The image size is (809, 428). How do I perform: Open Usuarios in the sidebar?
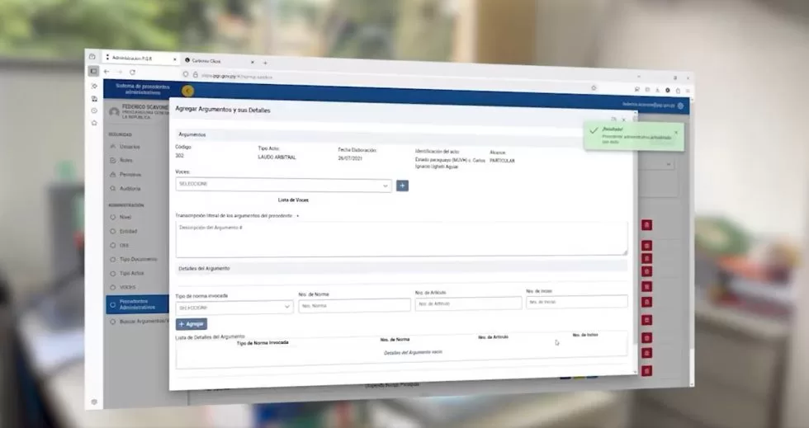tap(130, 147)
